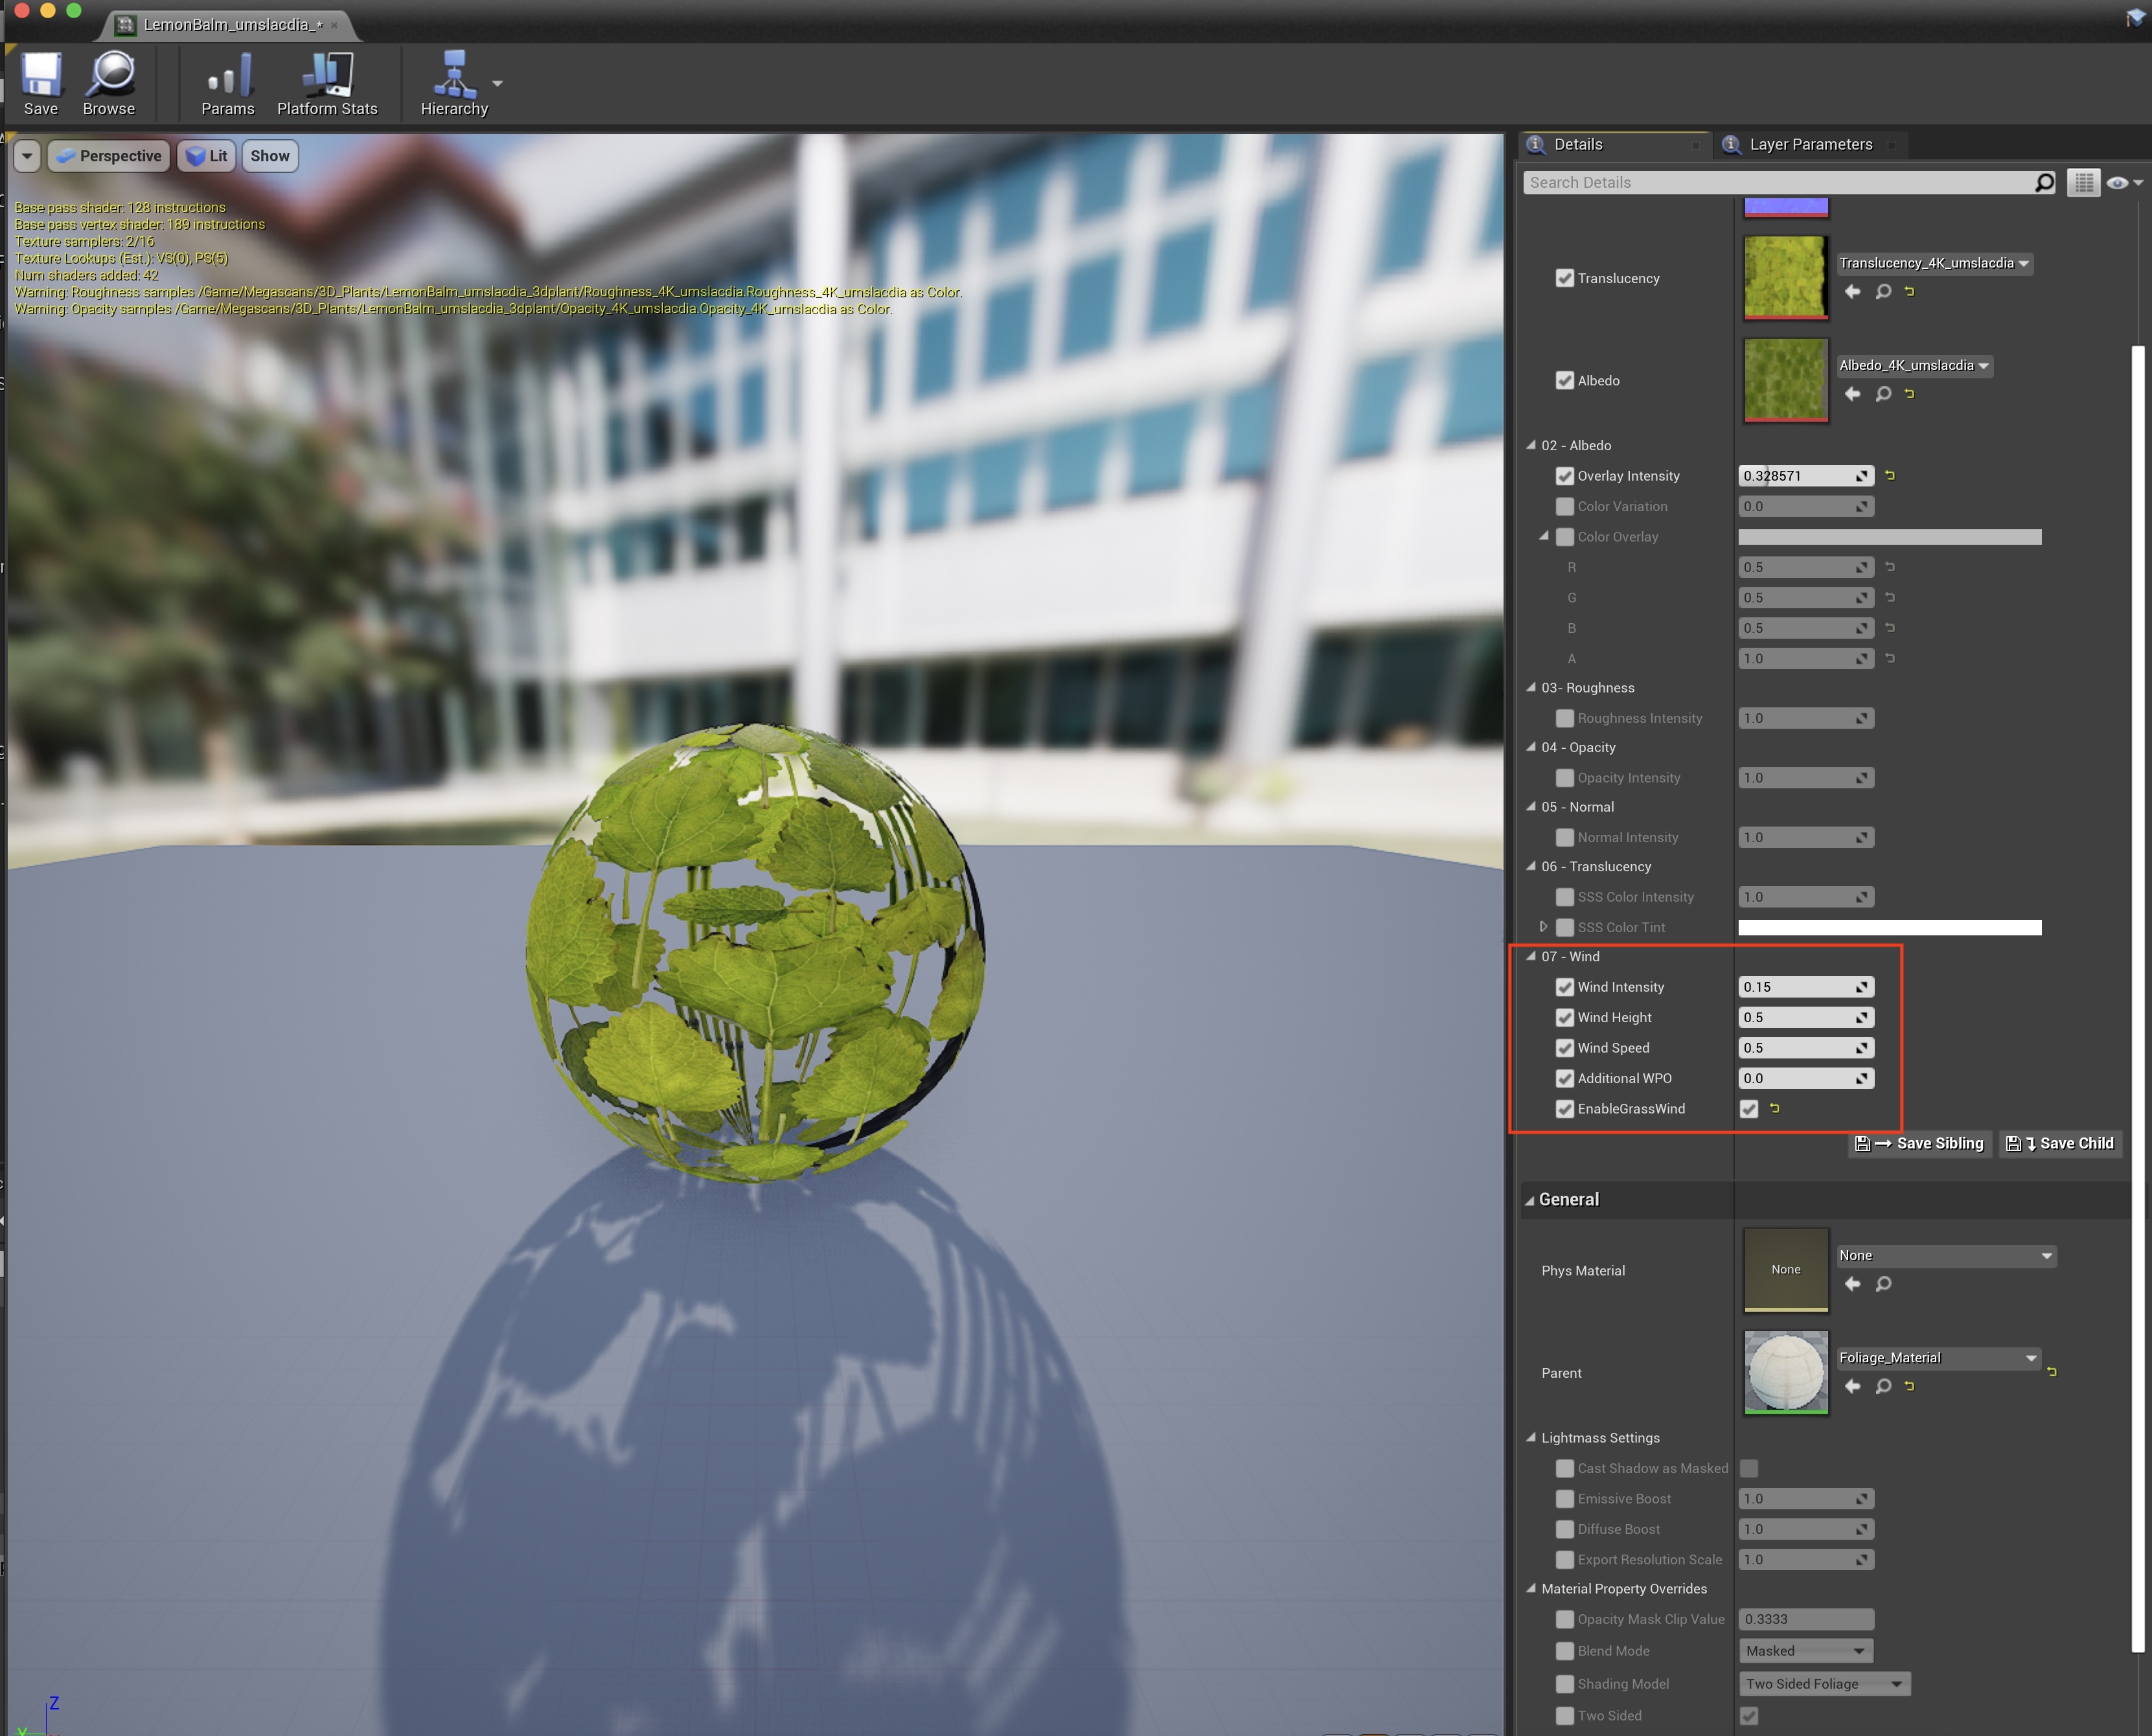
Task: Open the Show viewport menu
Action: tap(270, 156)
